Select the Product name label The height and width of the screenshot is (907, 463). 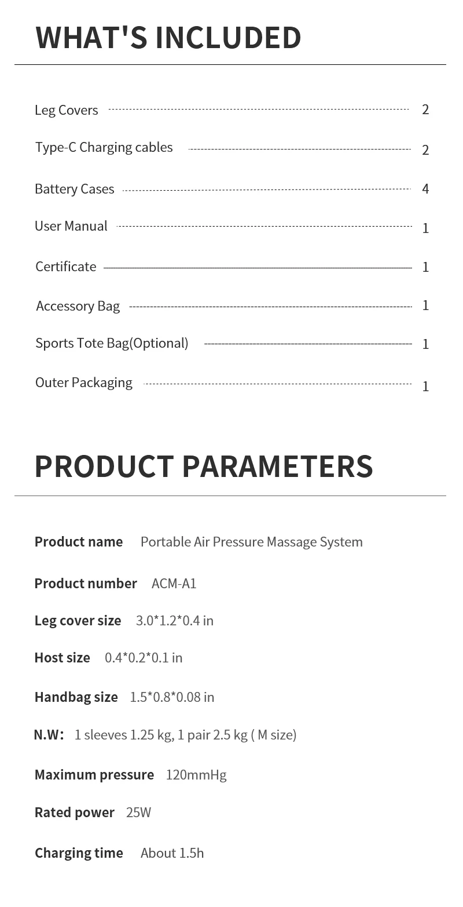point(79,542)
